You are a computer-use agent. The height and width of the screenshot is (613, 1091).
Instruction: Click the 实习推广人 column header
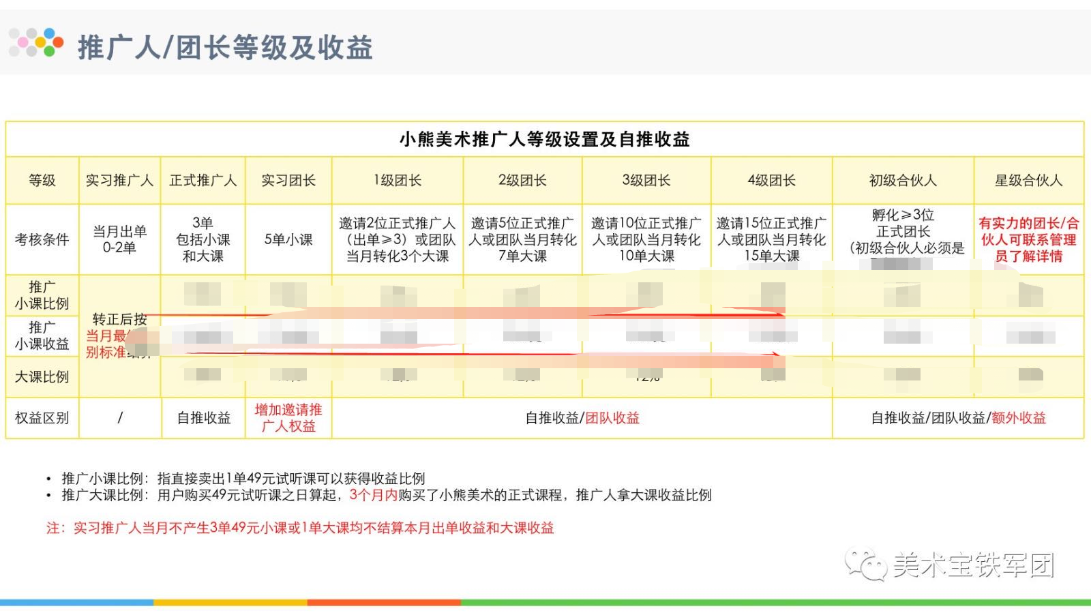tap(119, 181)
